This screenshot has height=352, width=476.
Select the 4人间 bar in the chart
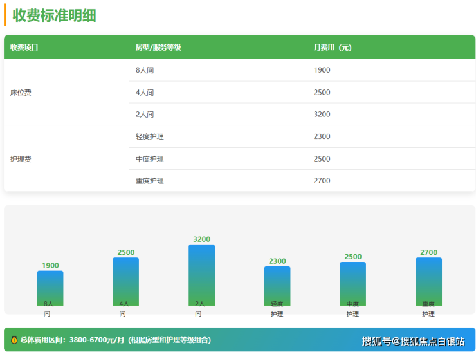pos(125,281)
